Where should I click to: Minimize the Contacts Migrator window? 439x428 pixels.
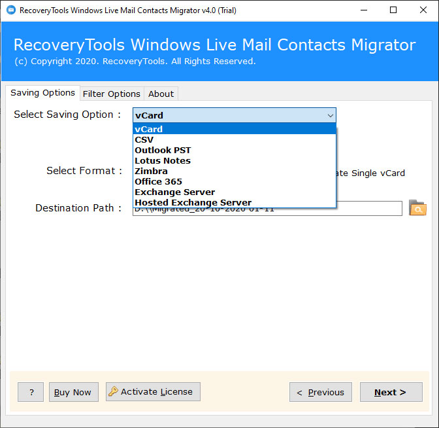click(x=364, y=10)
